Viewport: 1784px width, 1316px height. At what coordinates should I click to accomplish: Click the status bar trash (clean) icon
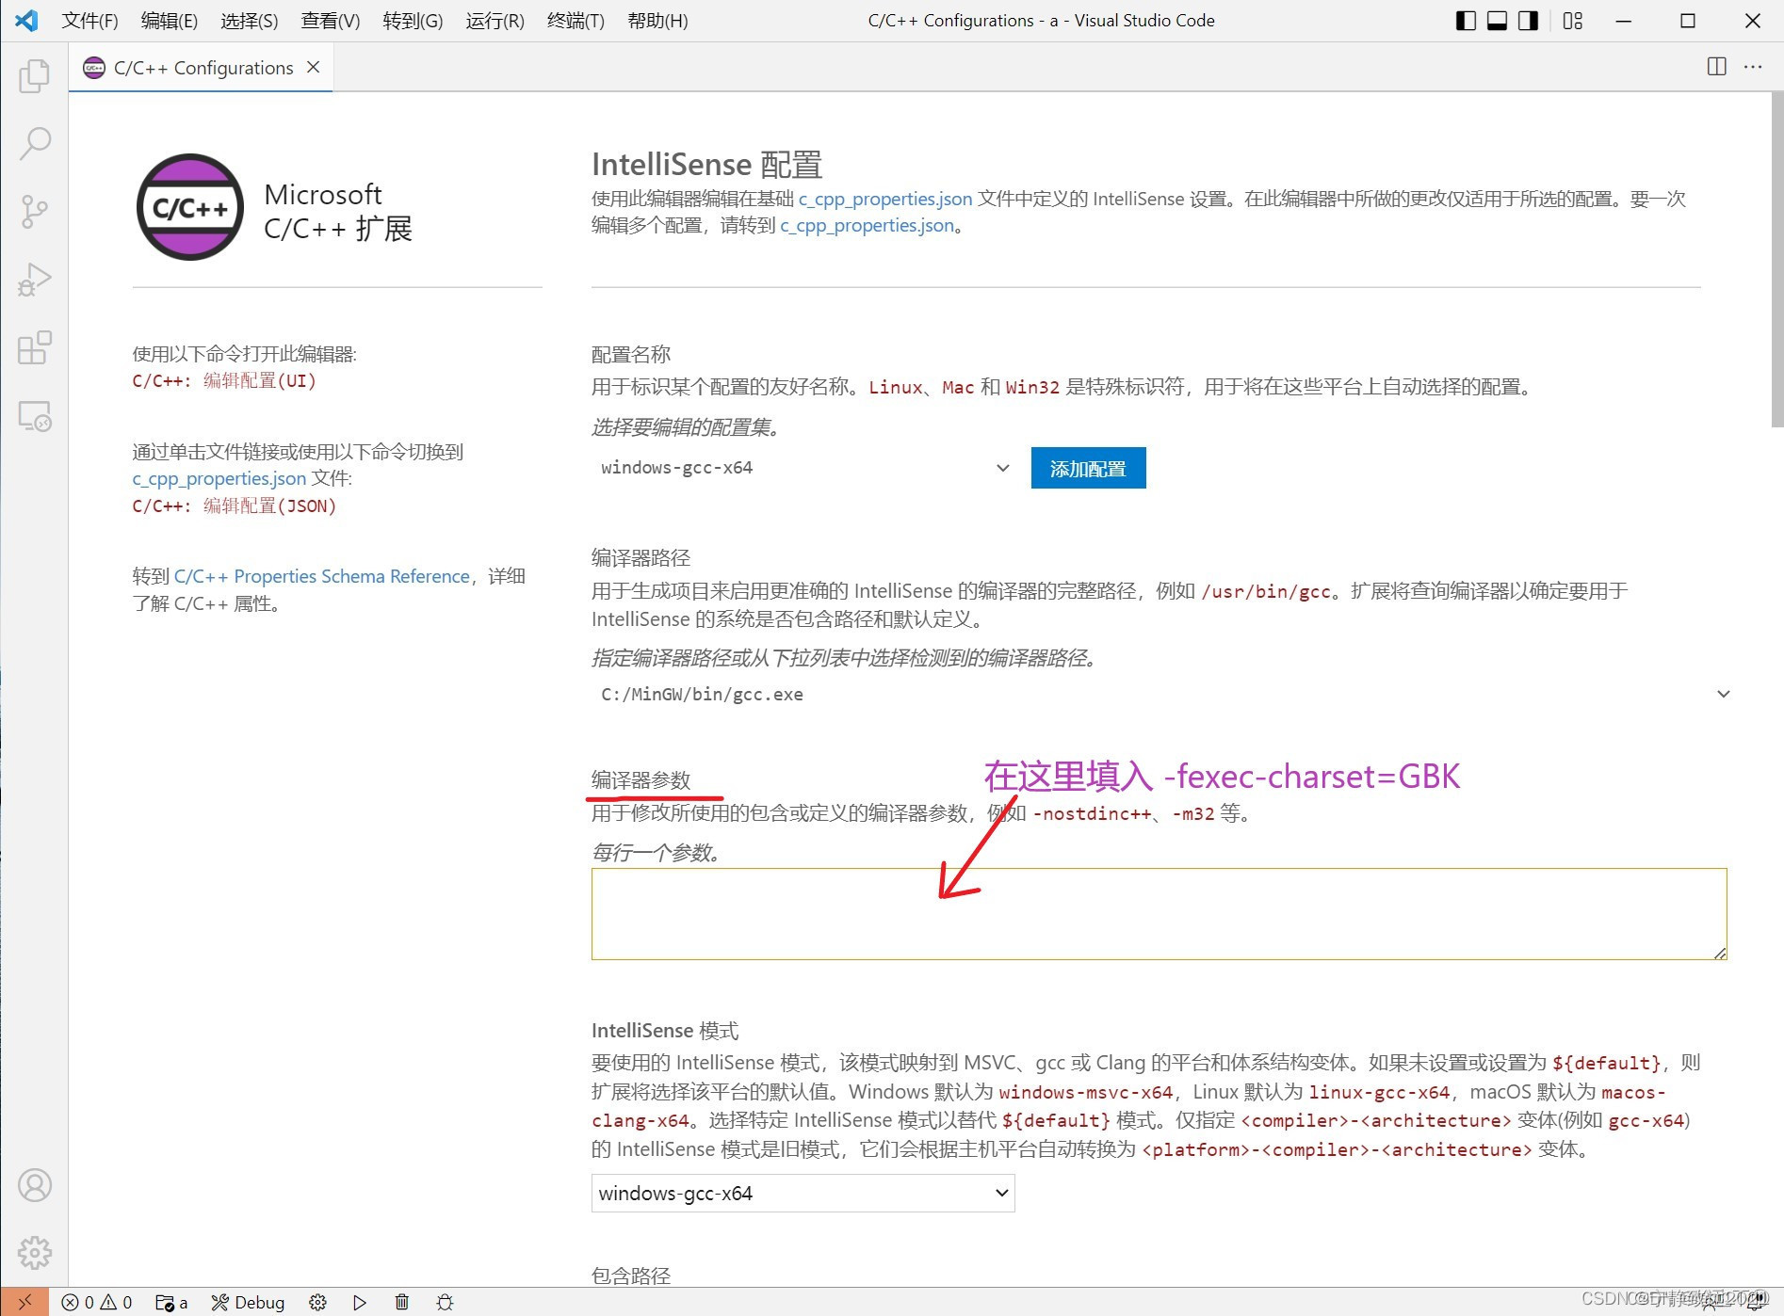coord(402,1302)
